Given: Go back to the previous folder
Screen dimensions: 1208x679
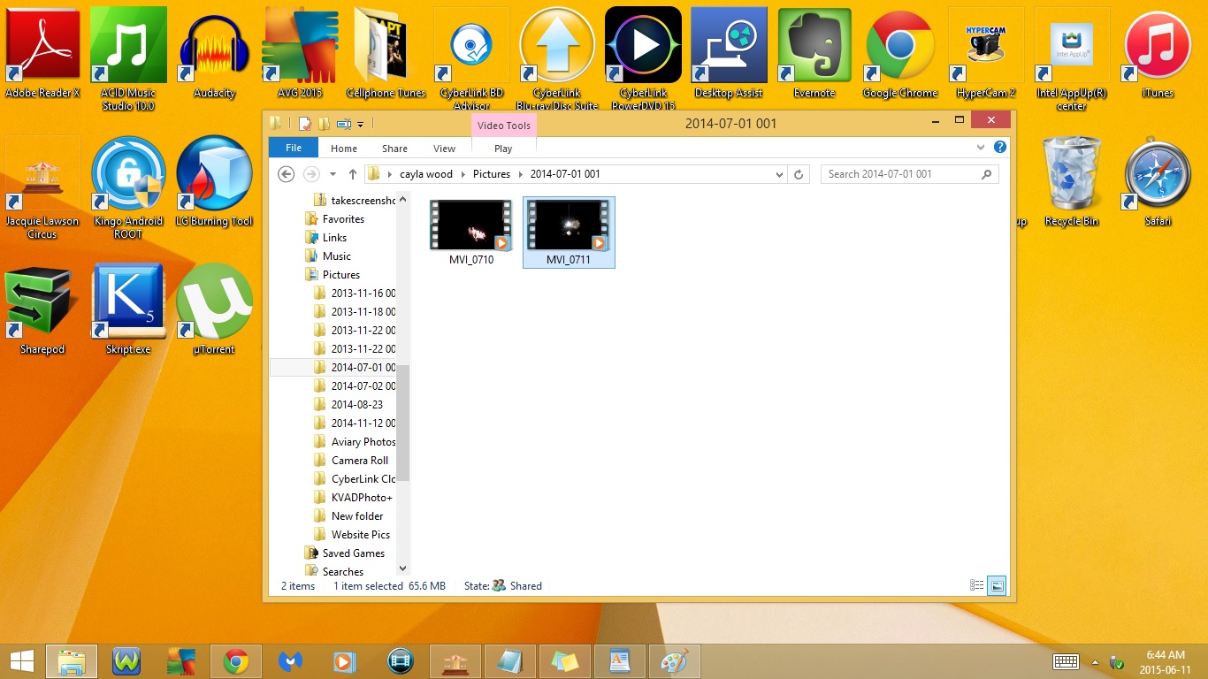Looking at the screenshot, I should (x=286, y=174).
